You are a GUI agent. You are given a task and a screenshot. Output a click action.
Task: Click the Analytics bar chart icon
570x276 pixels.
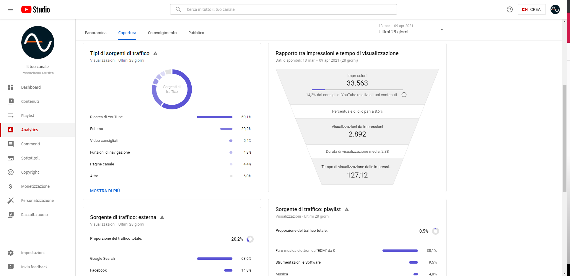[x=11, y=130]
